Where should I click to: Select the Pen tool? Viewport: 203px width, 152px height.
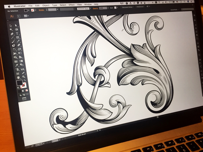[x=12, y=34]
